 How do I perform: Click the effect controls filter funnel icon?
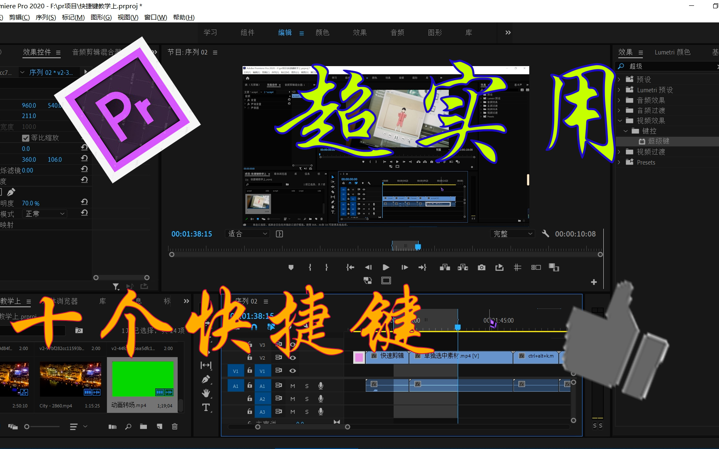pos(116,286)
